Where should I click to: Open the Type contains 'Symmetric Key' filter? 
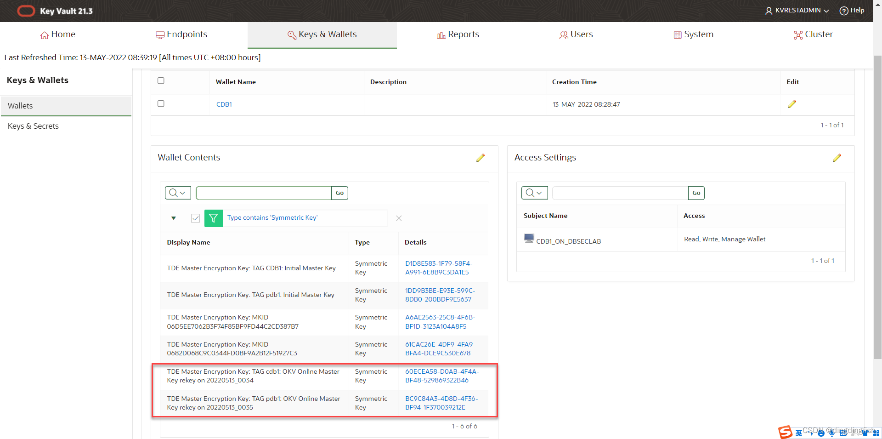(x=272, y=218)
